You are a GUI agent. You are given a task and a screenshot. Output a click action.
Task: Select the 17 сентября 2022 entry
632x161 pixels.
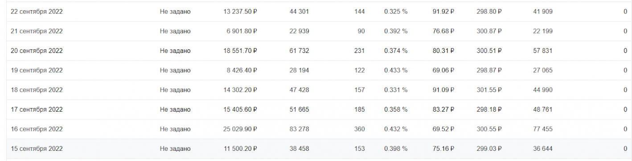(x=319, y=109)
